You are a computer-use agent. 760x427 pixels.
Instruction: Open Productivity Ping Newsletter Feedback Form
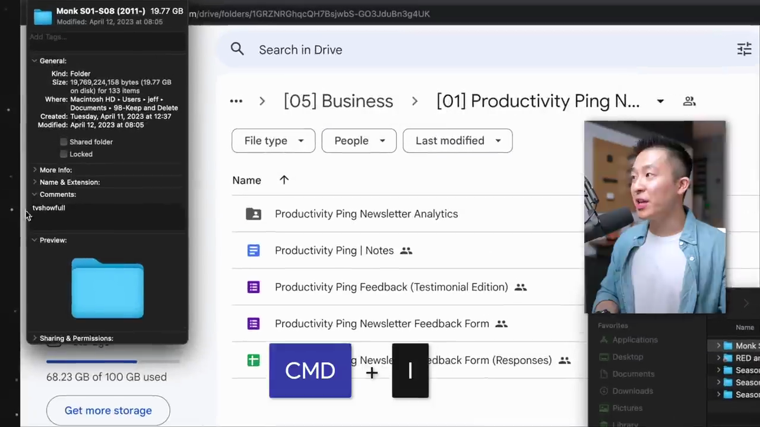tap(382, 324)
